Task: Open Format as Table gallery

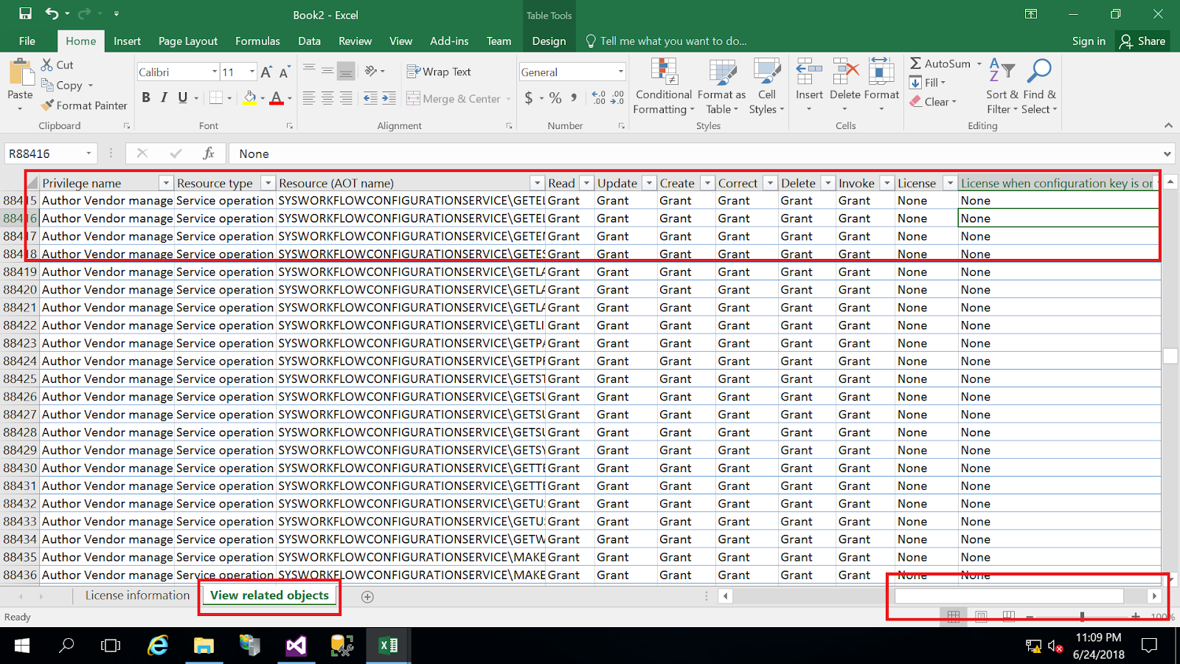Action: pos(722,86)
